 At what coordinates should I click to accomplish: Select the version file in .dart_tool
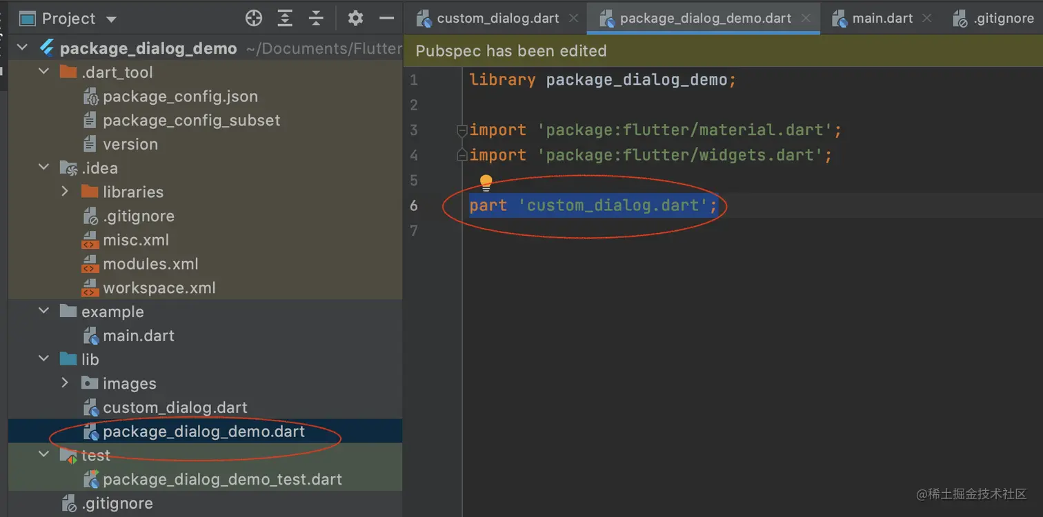pyautogui.click(x=130, y=144)
